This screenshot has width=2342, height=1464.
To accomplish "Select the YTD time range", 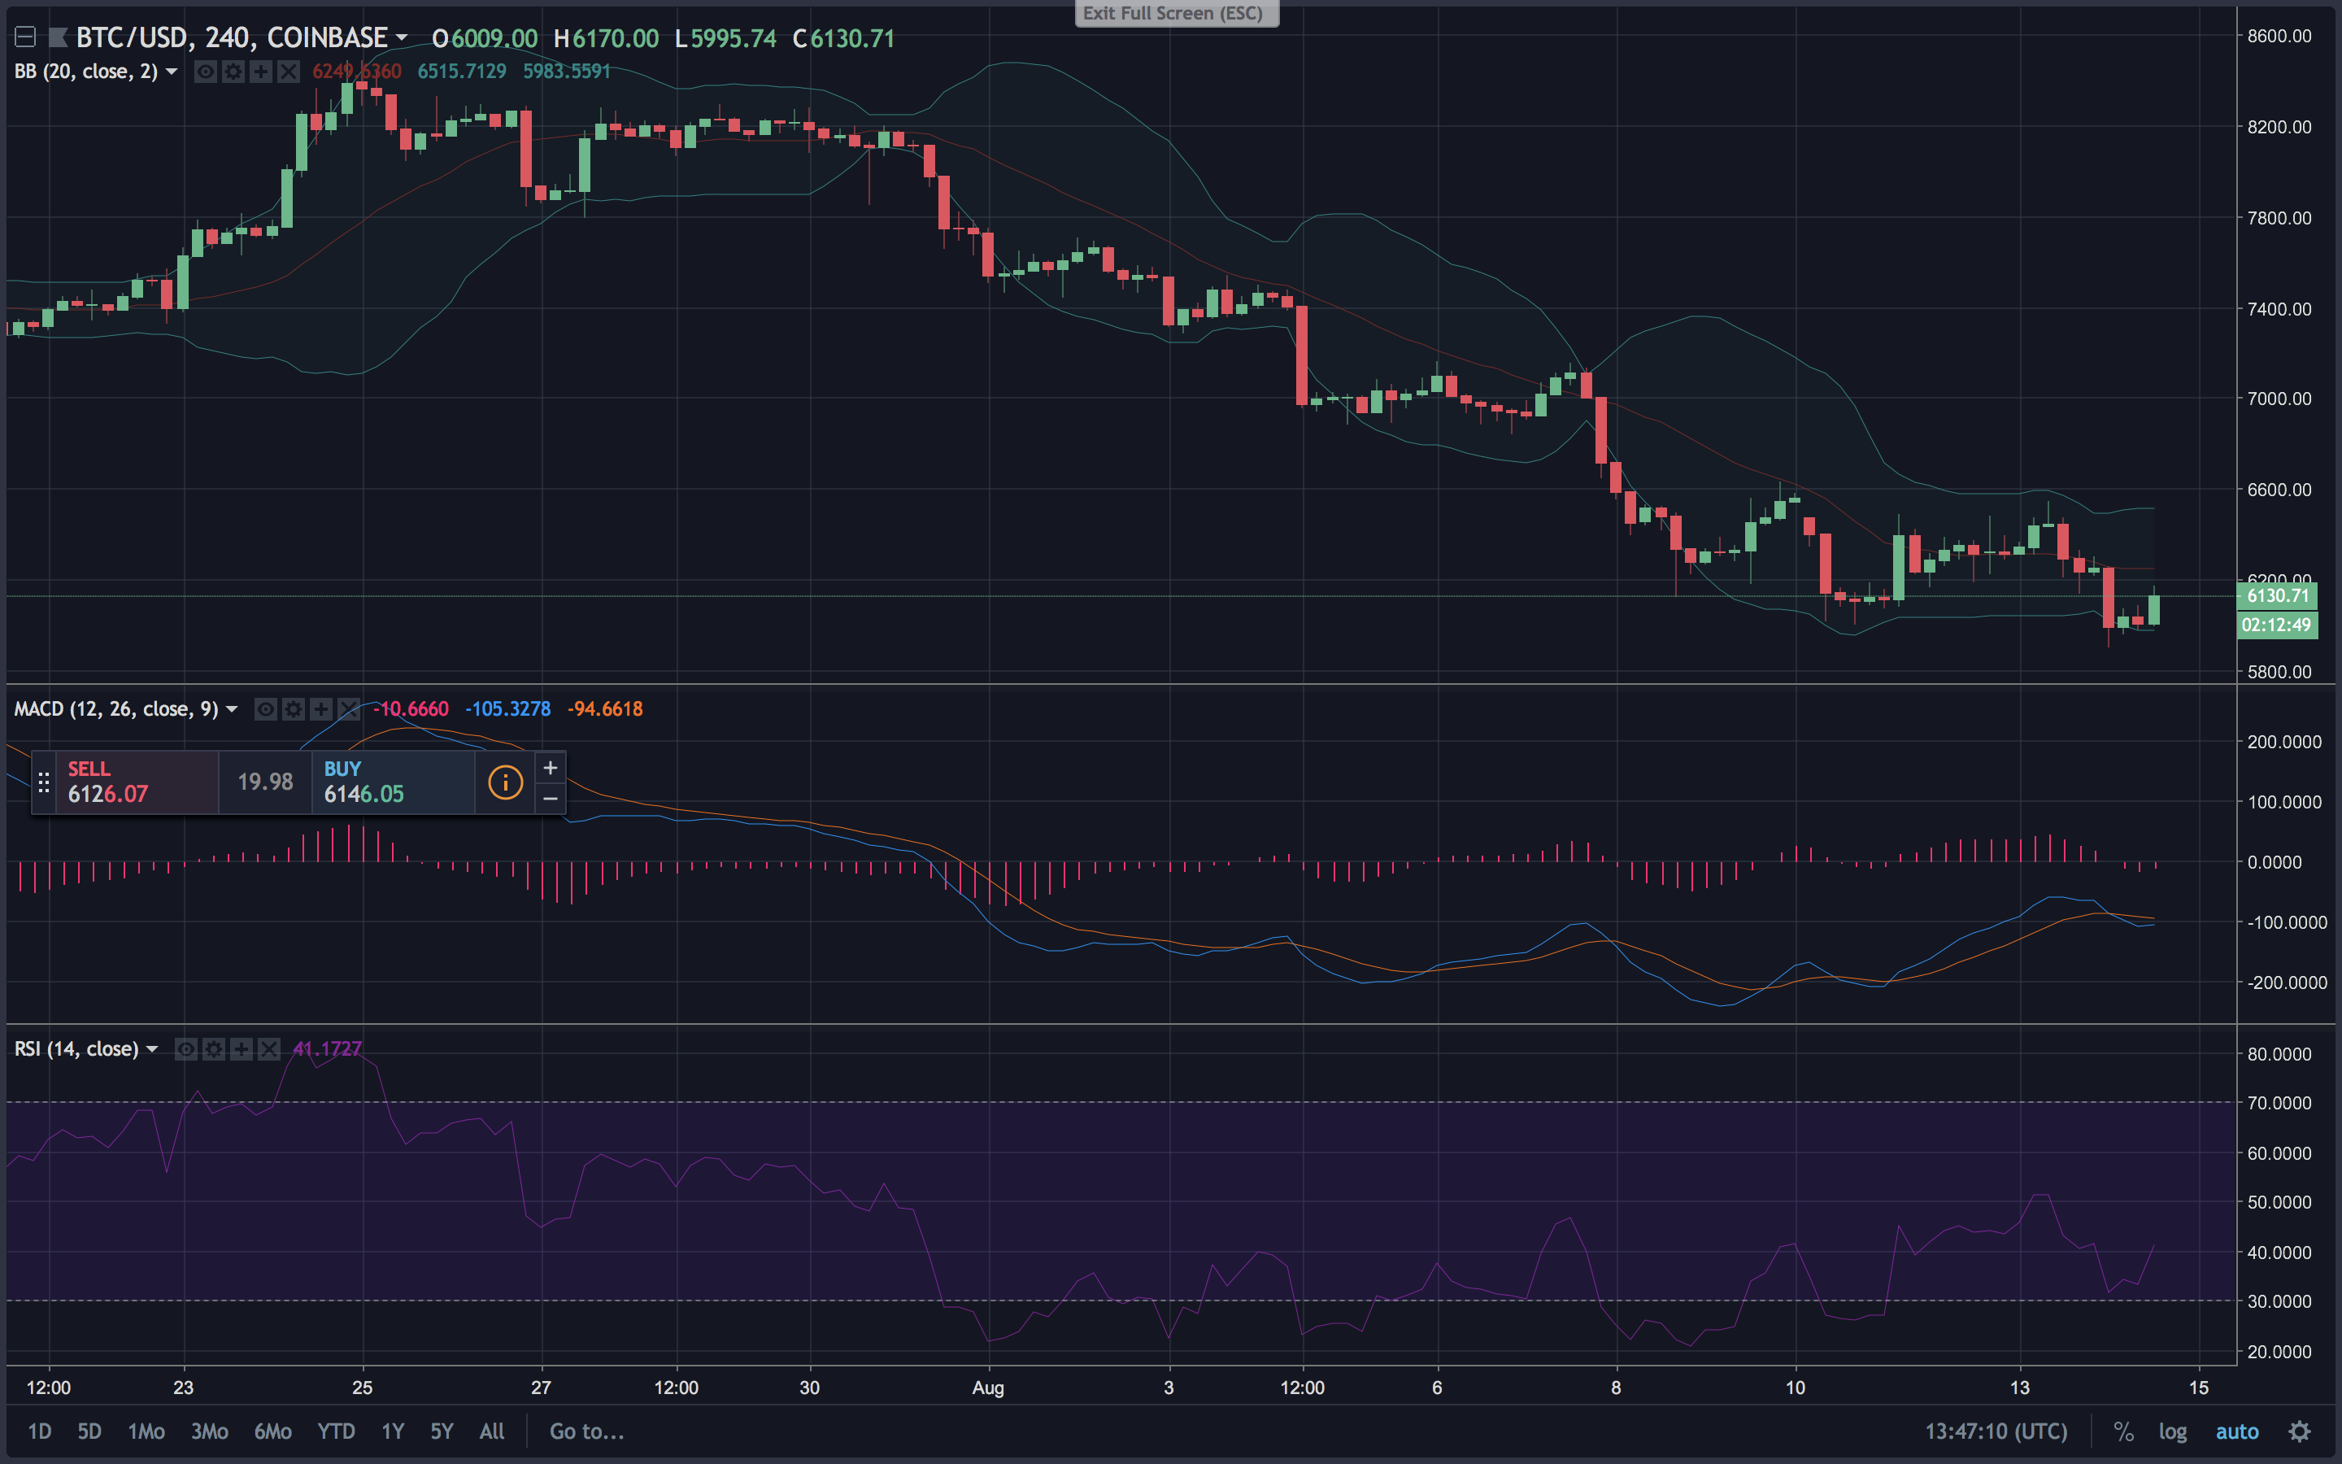I will tap(336, 1431).
